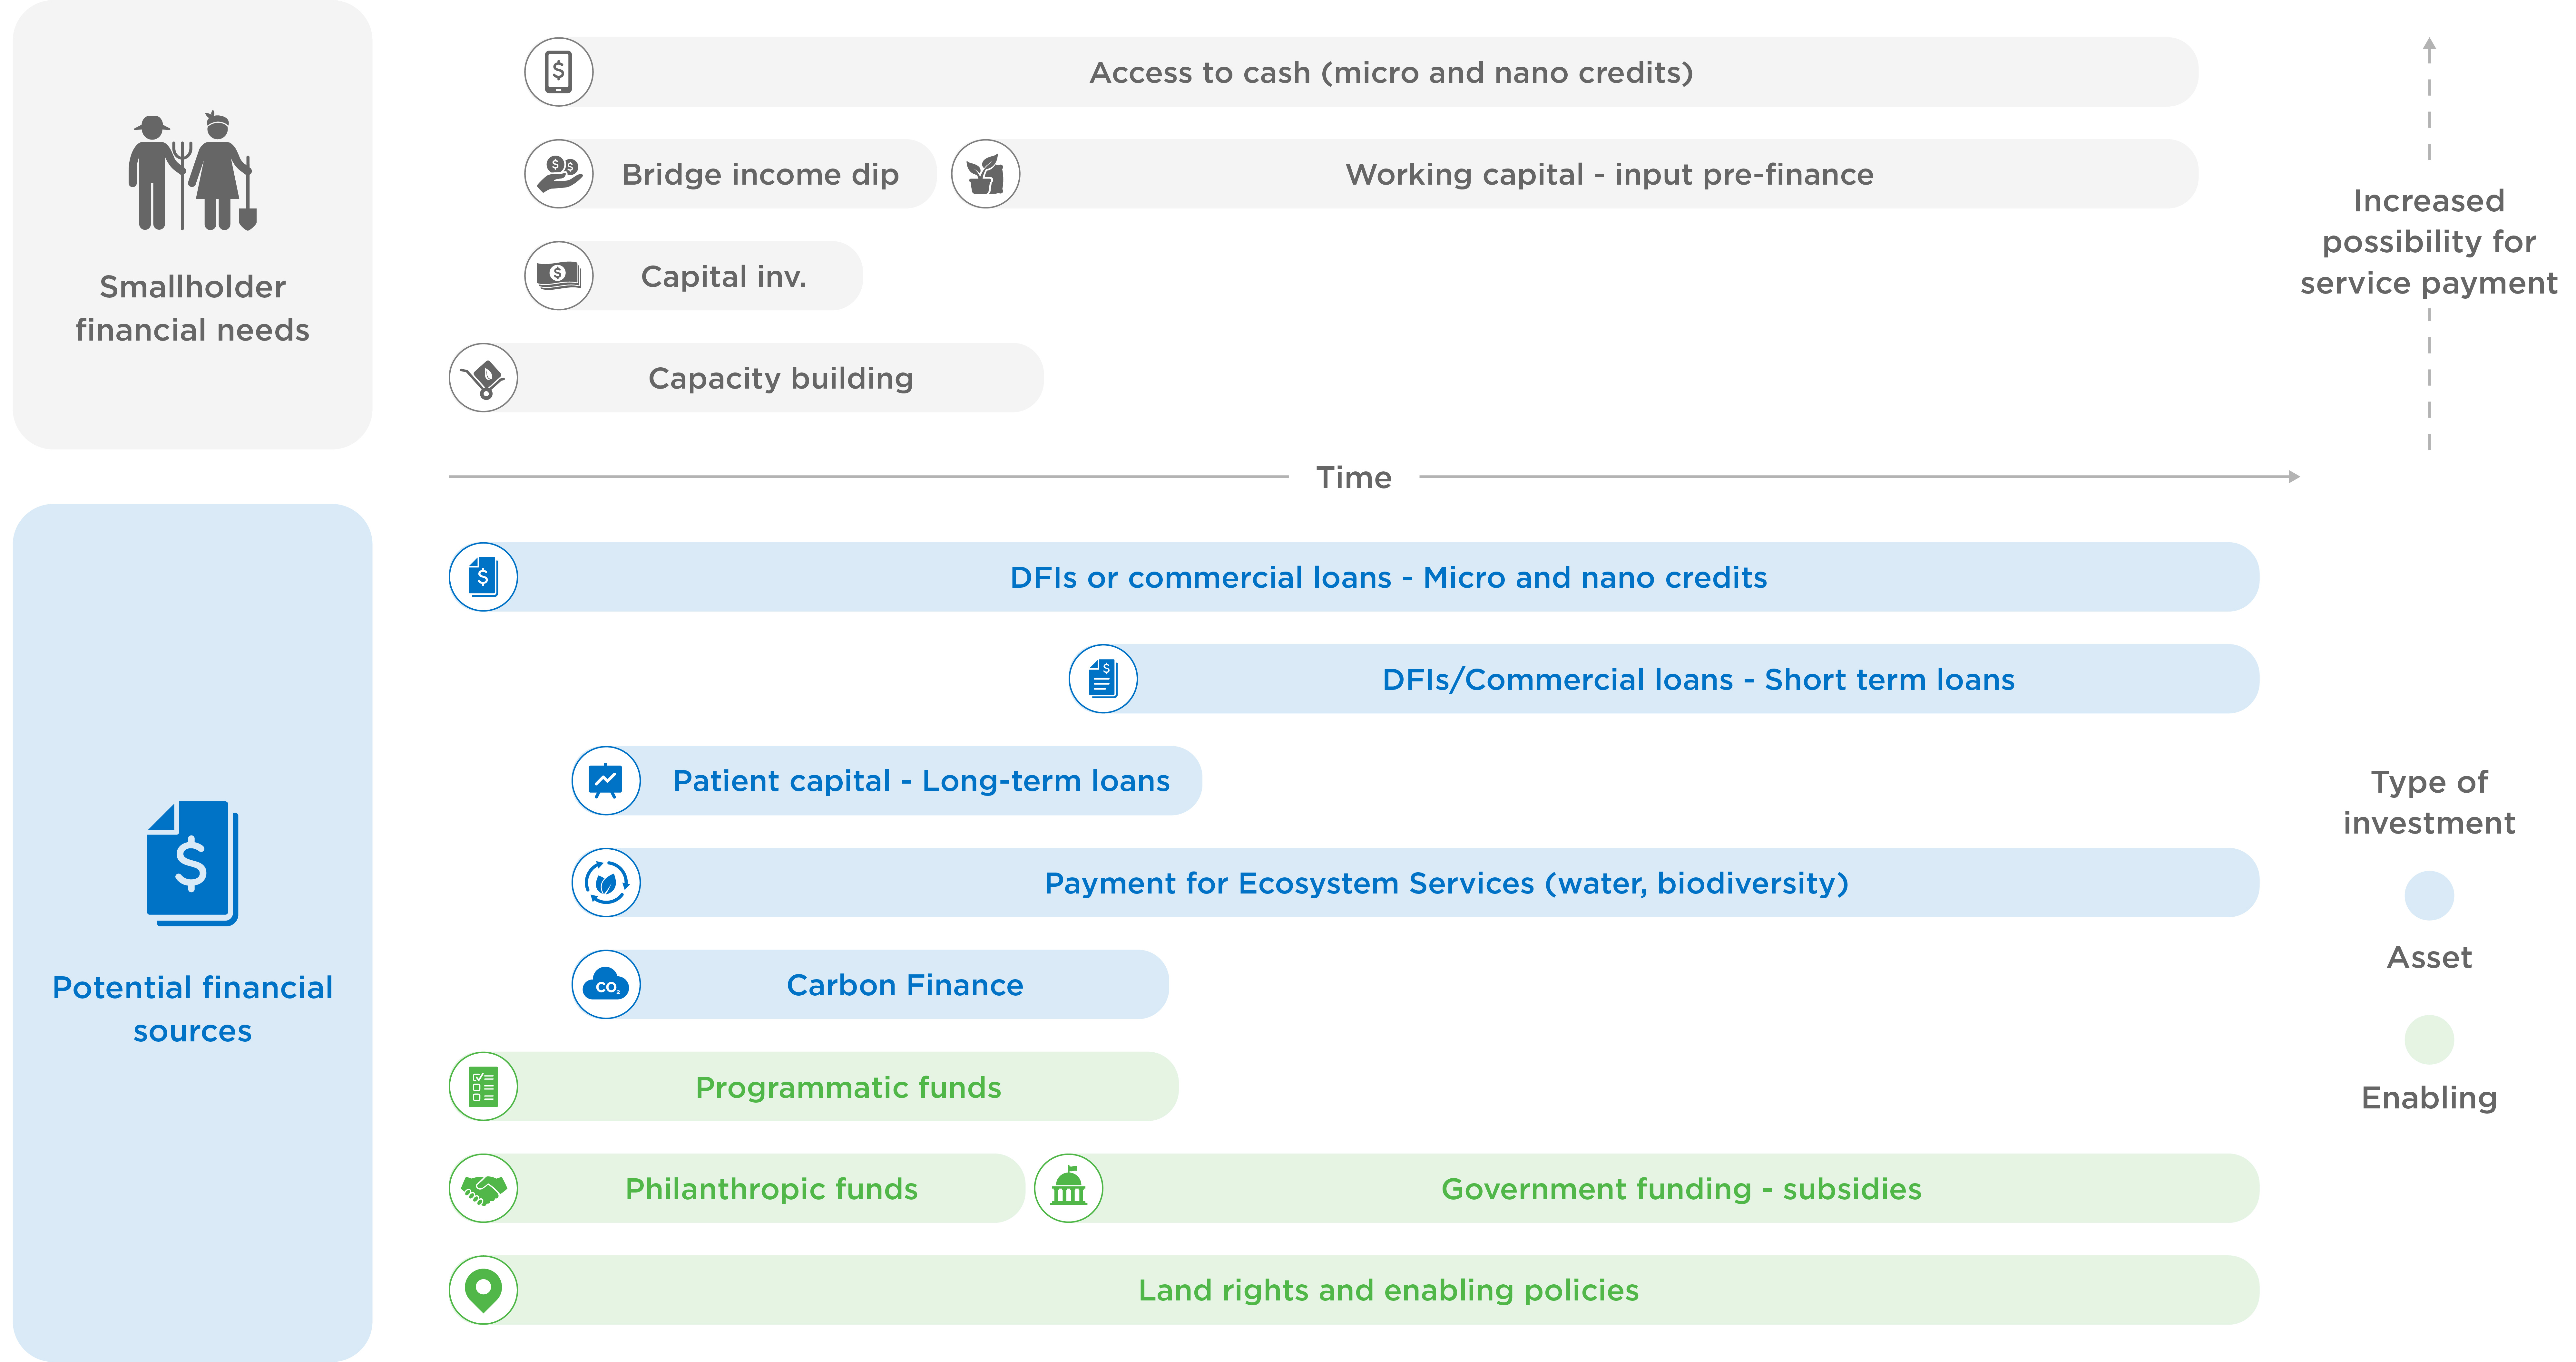Image resolution: width=2576 pixels, height=1362 pixels.
Task: Click the banknote icon beside Capital inv.
Action: 559,276
